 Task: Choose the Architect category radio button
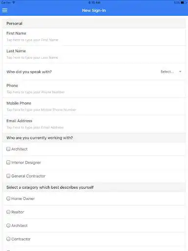pos(8,226)
